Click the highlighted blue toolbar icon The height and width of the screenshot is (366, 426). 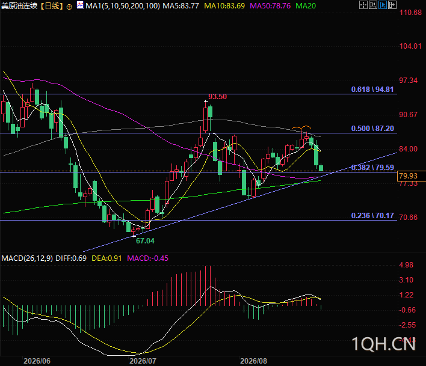click(382, 5)
